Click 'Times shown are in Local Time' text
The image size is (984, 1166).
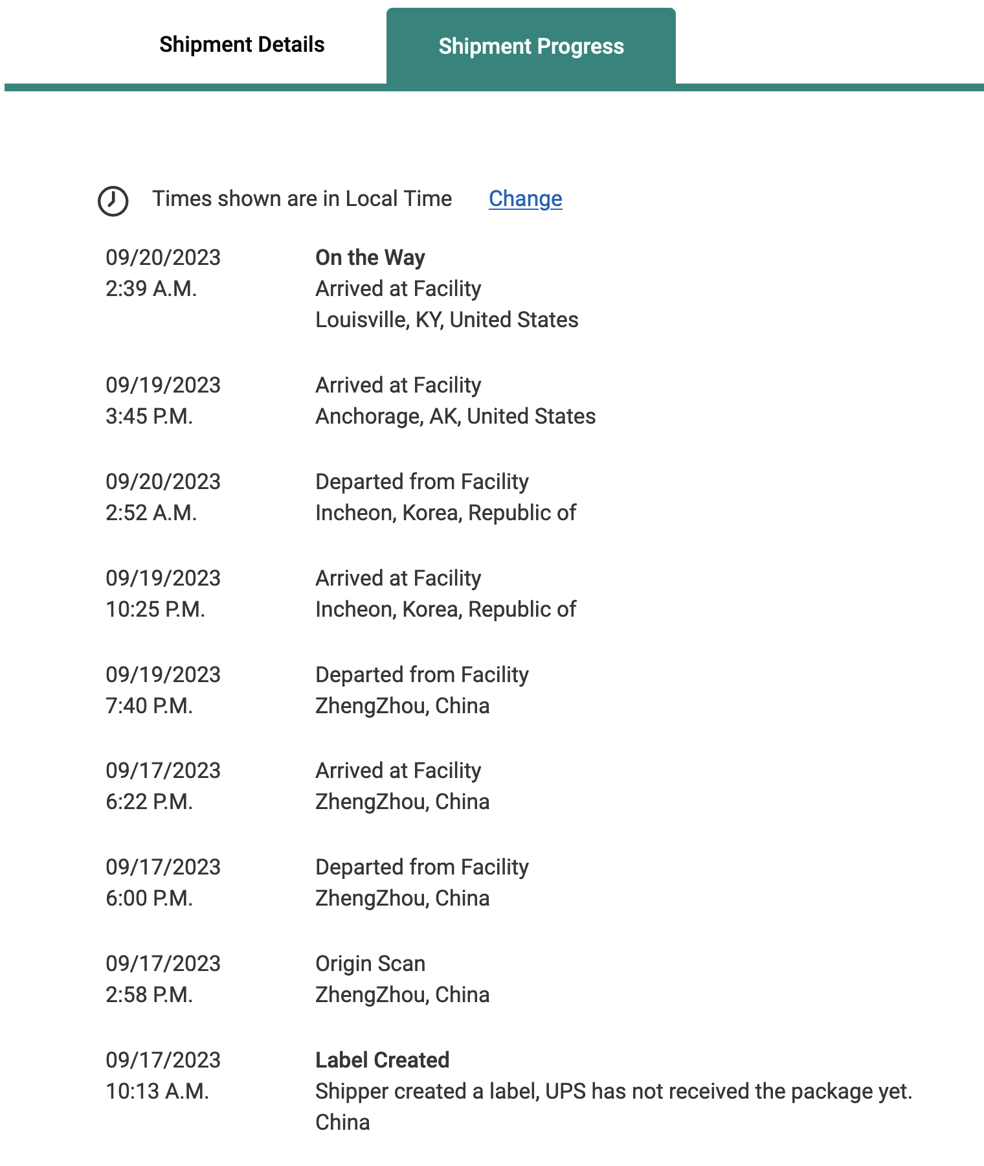click(x=302, y=199)
